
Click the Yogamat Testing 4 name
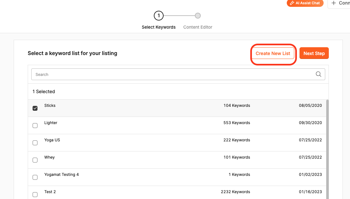click(x=61, y=175)
